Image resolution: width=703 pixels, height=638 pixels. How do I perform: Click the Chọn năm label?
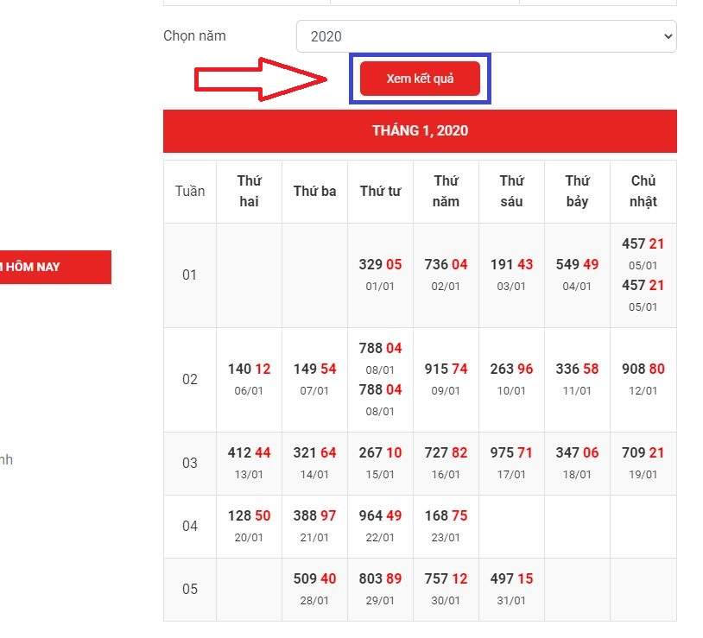(194, 36)
